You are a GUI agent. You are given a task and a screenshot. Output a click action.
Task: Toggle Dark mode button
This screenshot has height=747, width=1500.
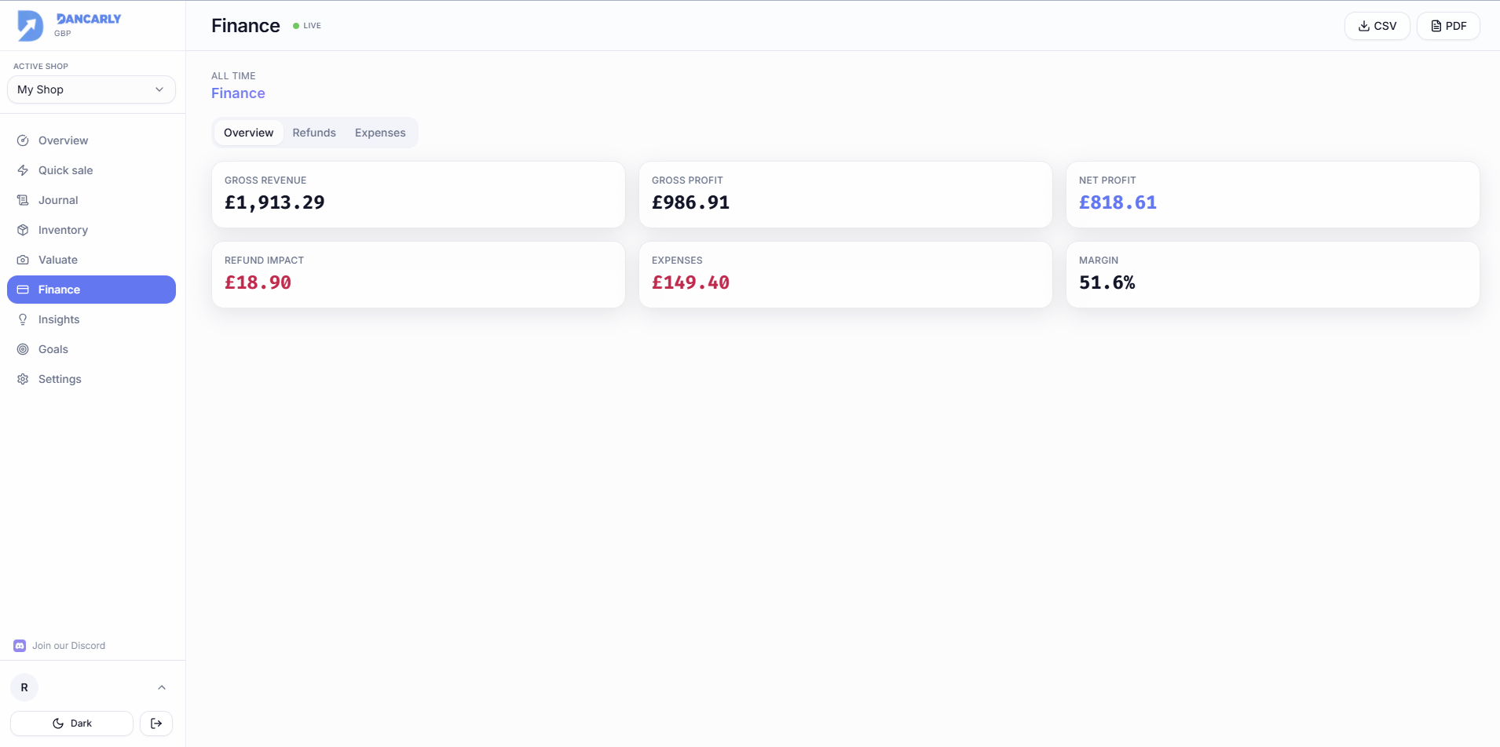[x=71, y=723]
